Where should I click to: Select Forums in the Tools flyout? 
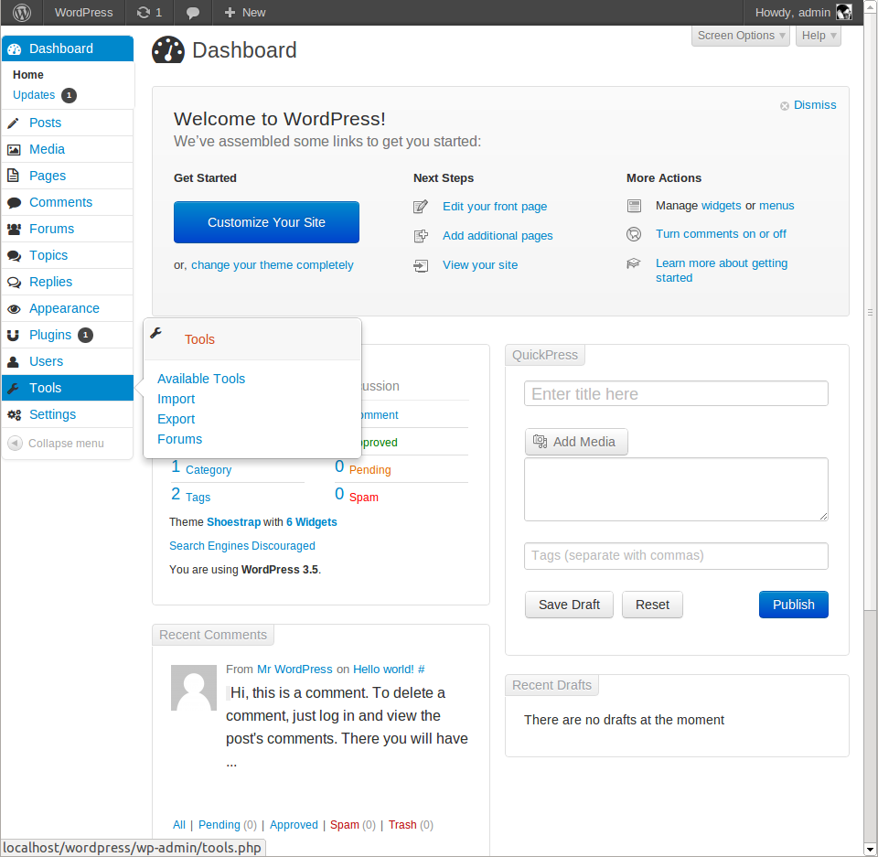tap(180, 440)
